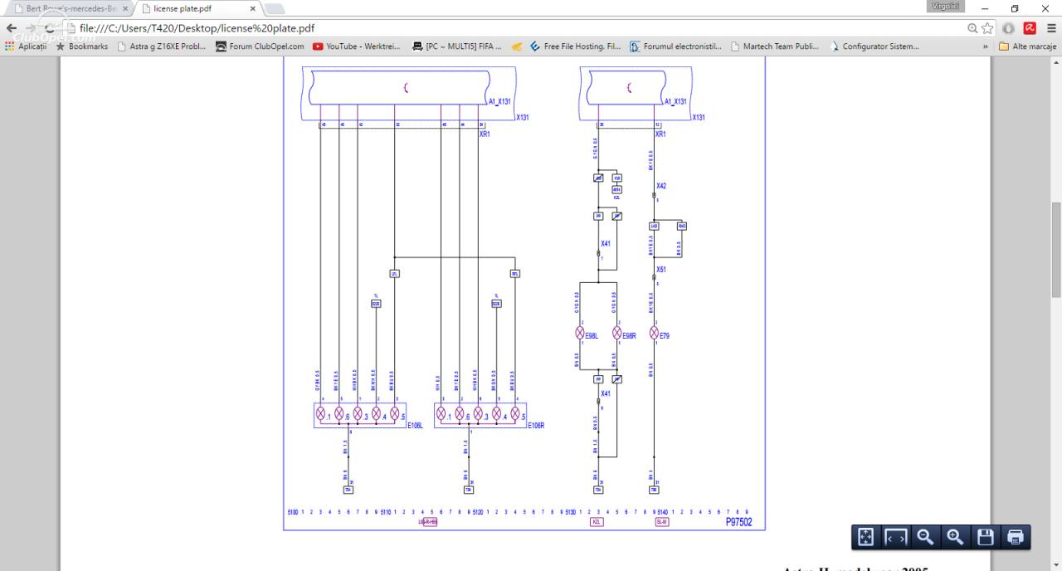This screenshot has height=571, width=1062.
Task: Click the P97502 diagram number
Action: 738,522
